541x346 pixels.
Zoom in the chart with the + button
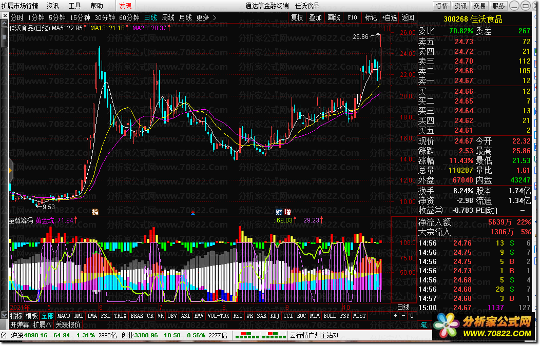click(x=395, y=316)
